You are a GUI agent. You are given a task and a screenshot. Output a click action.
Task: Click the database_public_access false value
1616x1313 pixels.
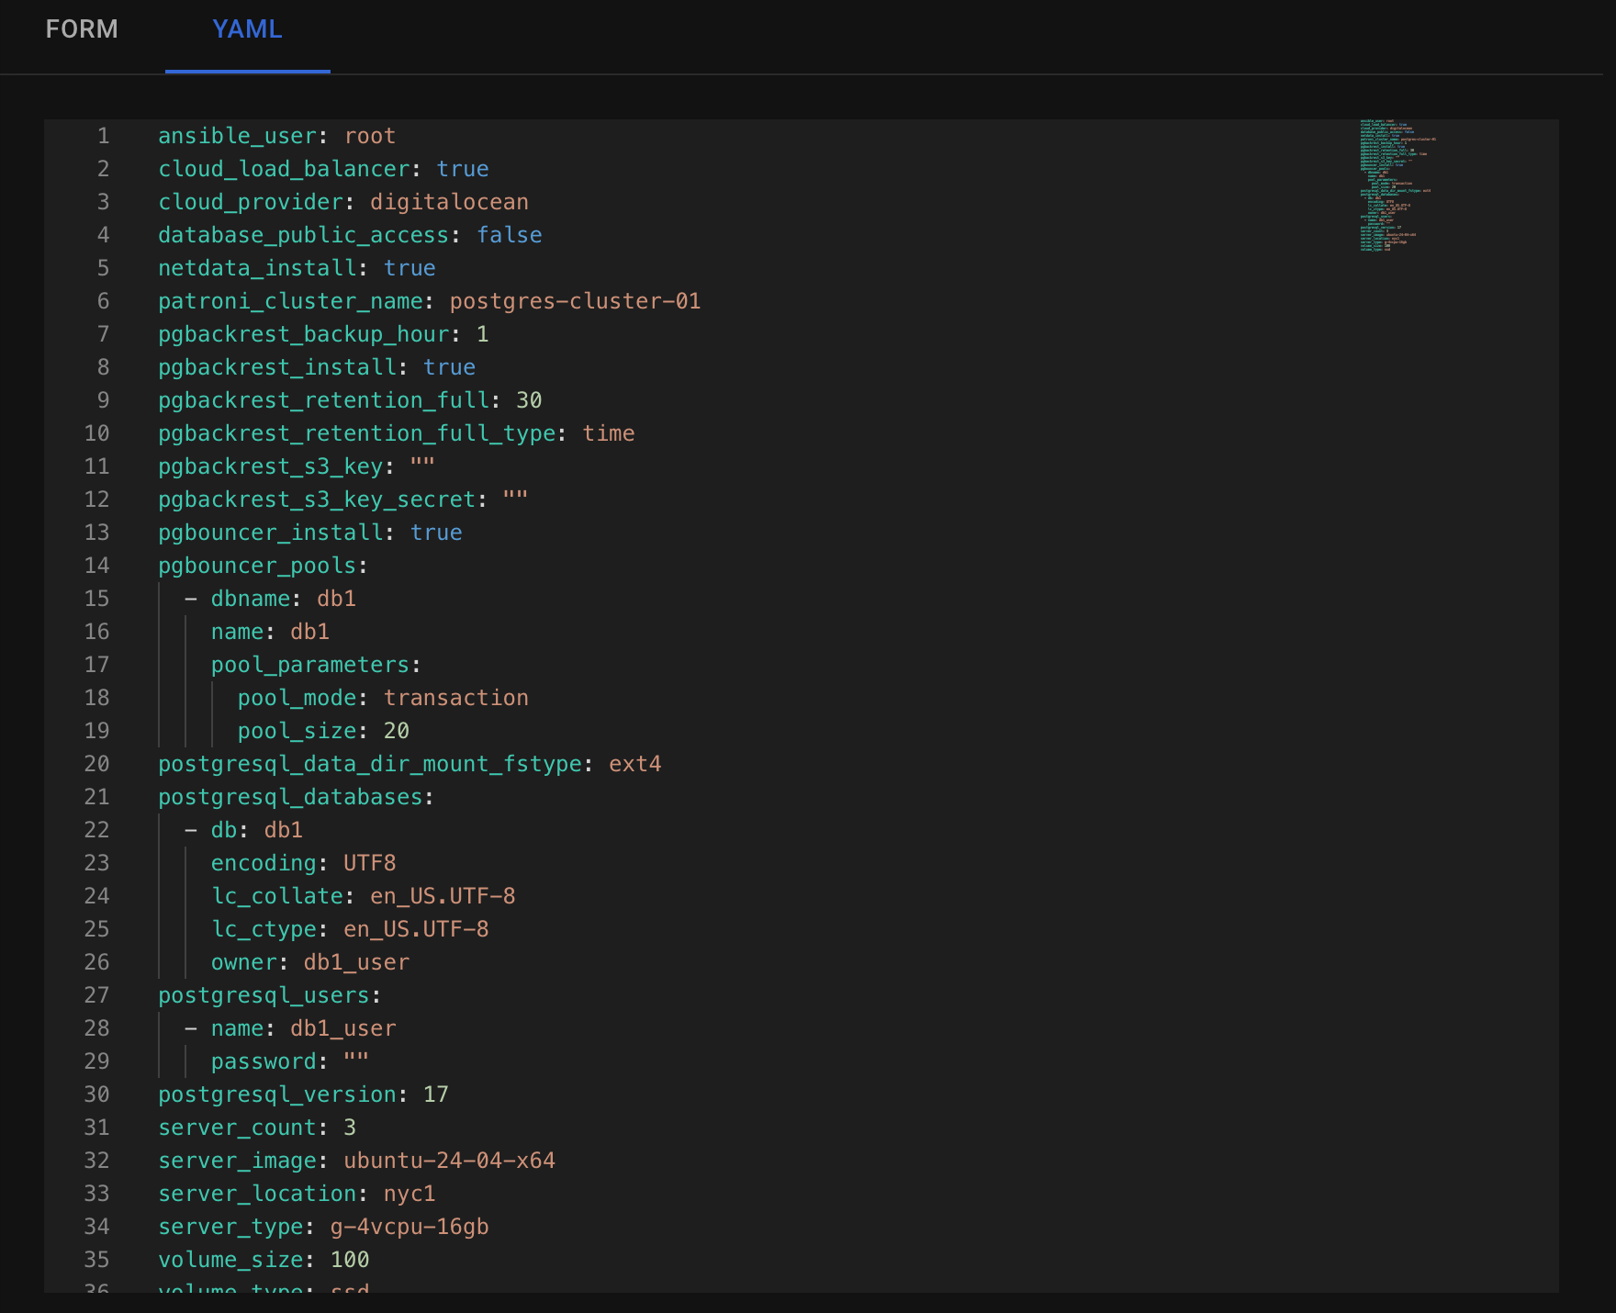point(509,235)
